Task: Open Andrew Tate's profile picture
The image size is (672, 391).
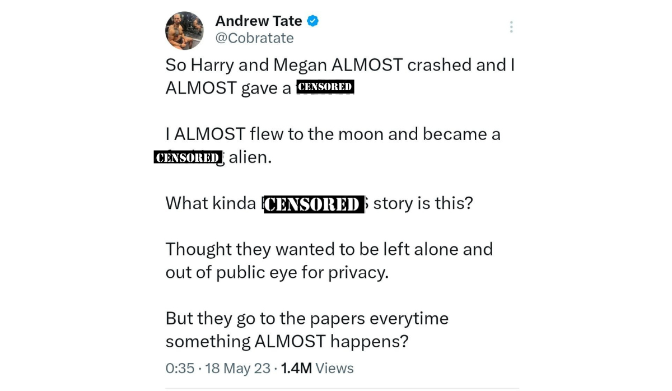Action: click(184, 31)
